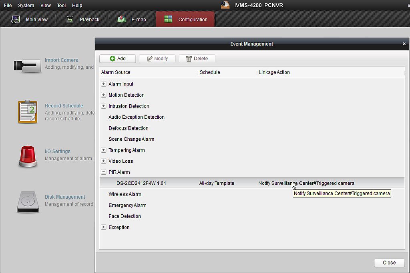Expand the Video Loss node
Image resolution: width=410 pixels, height=273 pixels.
tap(104, 161)
